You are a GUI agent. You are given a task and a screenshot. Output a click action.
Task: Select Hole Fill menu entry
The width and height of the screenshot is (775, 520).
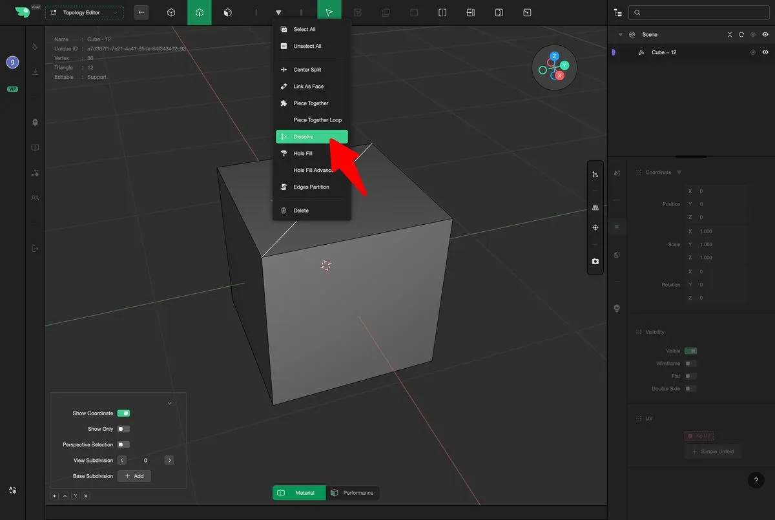click(x=303, y=154)
